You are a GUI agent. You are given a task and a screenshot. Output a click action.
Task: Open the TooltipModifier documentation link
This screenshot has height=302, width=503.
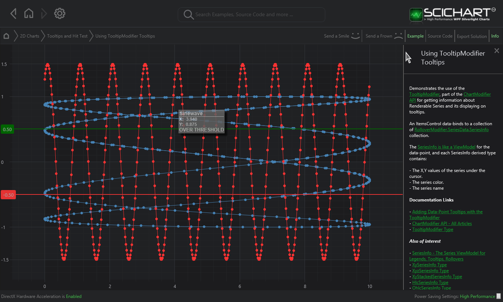[423, 94]
